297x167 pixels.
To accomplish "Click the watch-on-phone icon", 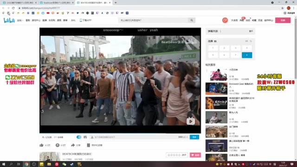I will click(88, 145).
